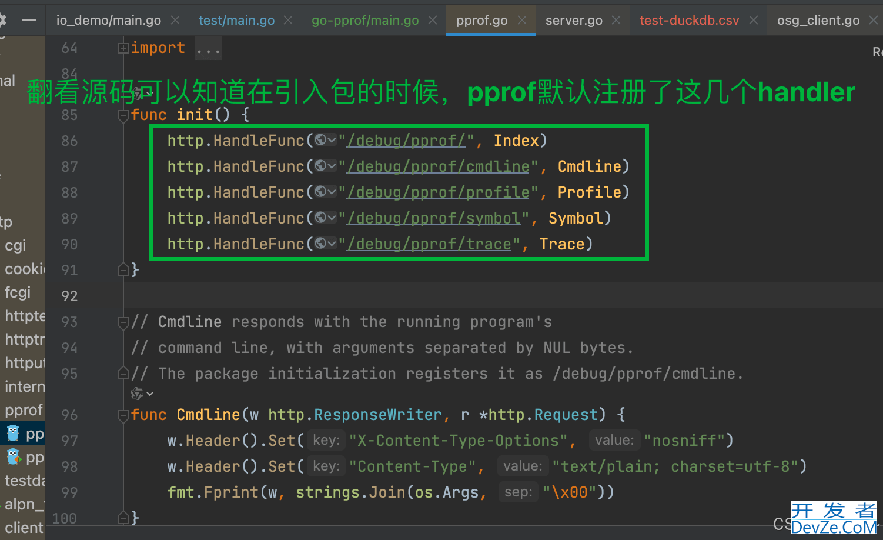Image resolution: width=883 pixels, height=540 pixels.
Task: Collapse the func Cmdline body at line 96
Action: click(x=123, y=416)
